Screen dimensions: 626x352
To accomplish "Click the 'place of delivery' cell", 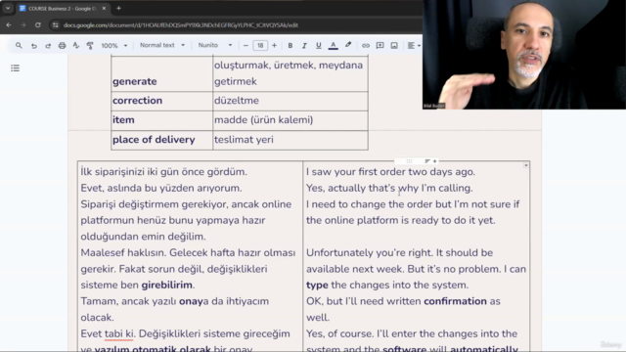I will (161, 140).
